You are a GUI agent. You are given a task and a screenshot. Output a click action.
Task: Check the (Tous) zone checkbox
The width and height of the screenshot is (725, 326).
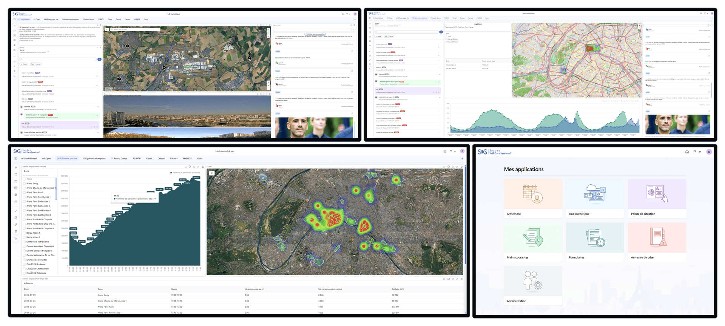[24, 179]
